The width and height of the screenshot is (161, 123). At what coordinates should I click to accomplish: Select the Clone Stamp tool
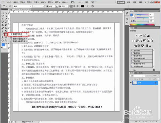tap(3, 25)
